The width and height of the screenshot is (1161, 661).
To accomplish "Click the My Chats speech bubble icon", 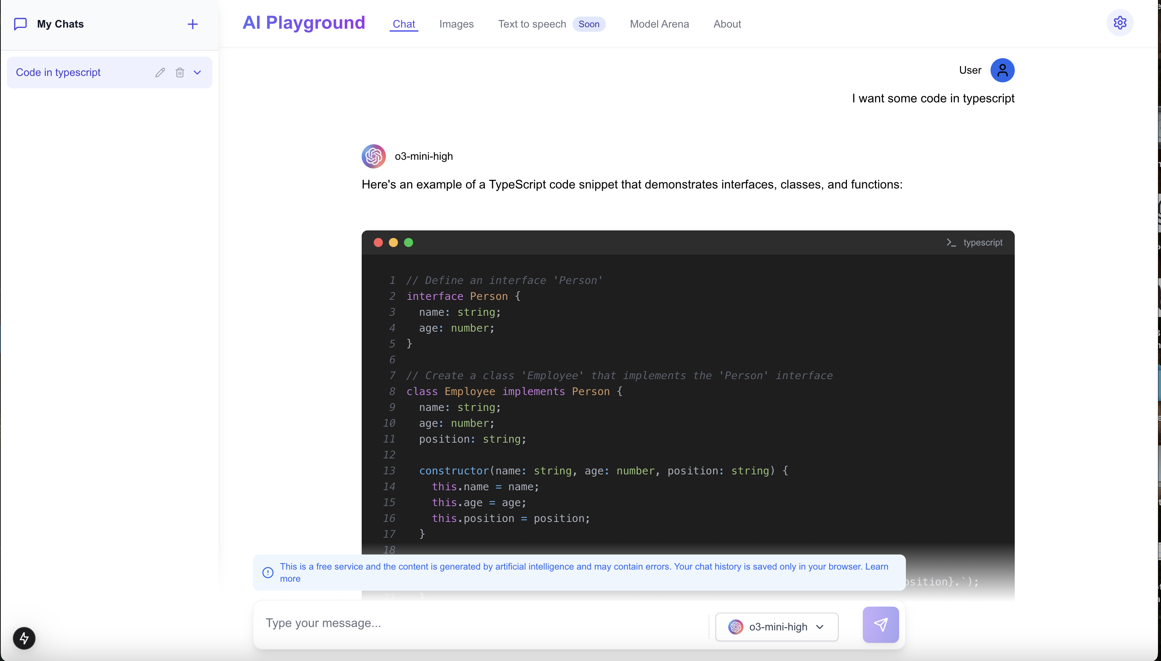I will [20, 24].
